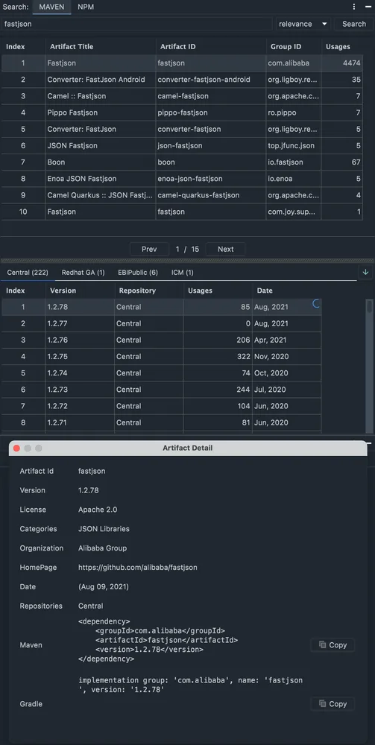Viewport: 375px width, 745px height.
Task: Switch to the NPM search tab
Action: coord(86,7)
